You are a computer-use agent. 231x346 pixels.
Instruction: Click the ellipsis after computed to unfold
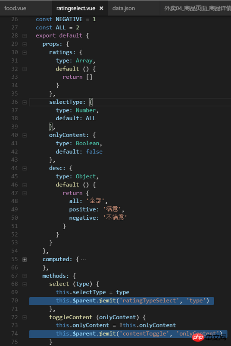coord(83,259)
